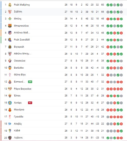Open the Athletic Bilbao badge

pos(10,54)
